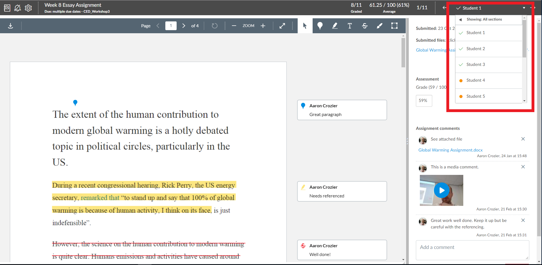Screen dimensions: 542x265
Task: Toggle the muted notifications bell icon
Action: (17, 8)
